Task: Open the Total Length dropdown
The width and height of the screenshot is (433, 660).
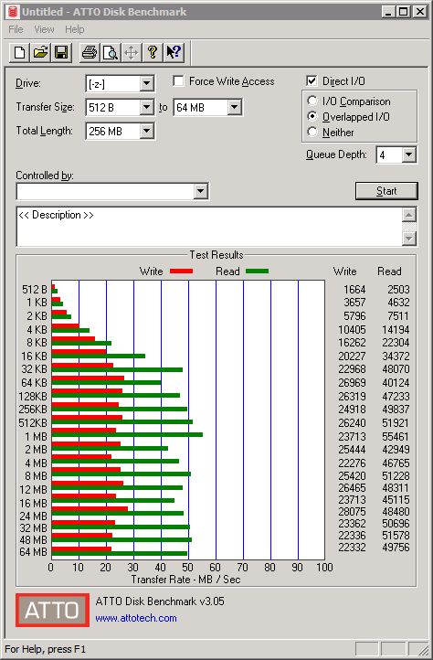Action: 146,131
